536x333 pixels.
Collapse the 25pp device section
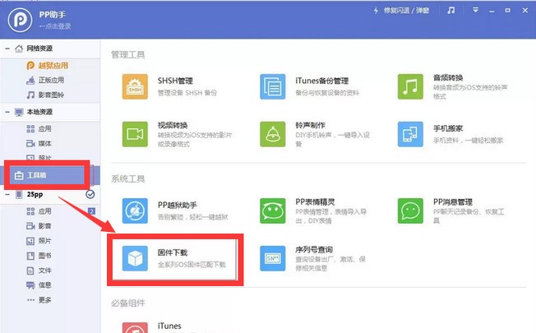coord(7,194)
